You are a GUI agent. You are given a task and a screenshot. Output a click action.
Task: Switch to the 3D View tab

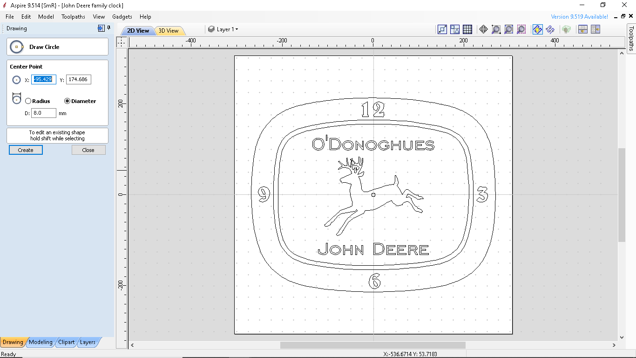pos(169,31)
